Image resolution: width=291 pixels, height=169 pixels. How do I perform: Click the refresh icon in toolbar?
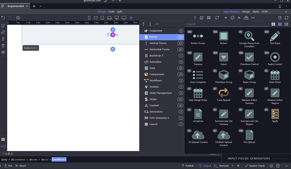tap(217, 18)
